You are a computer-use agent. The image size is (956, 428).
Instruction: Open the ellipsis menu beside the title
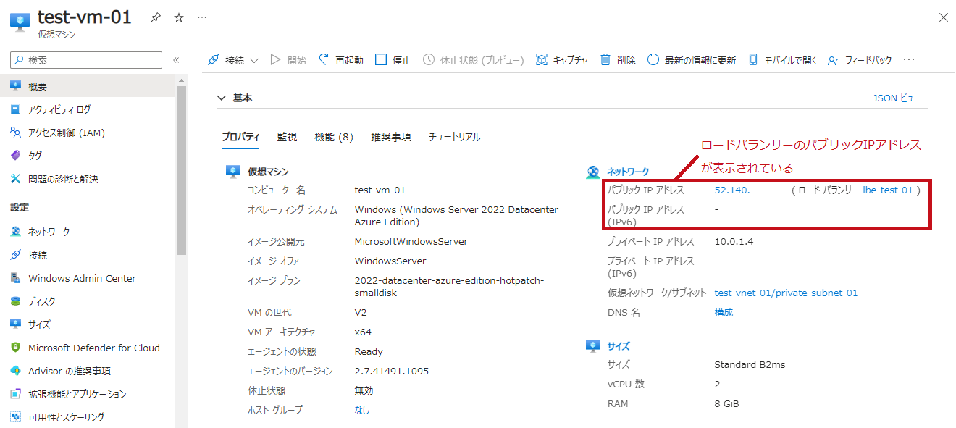(202, 18)
